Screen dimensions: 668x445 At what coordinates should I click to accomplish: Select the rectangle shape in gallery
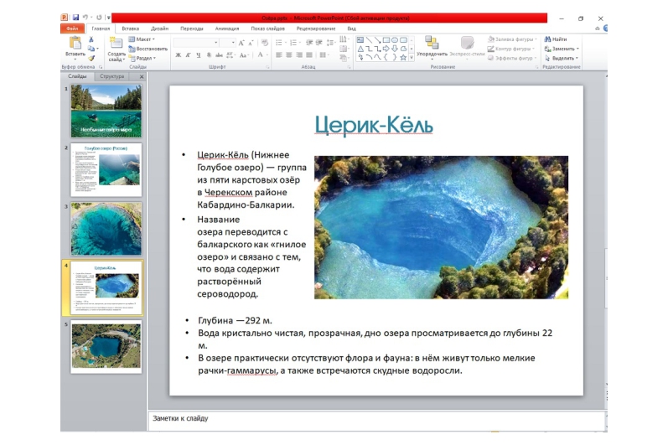point(386,40)
